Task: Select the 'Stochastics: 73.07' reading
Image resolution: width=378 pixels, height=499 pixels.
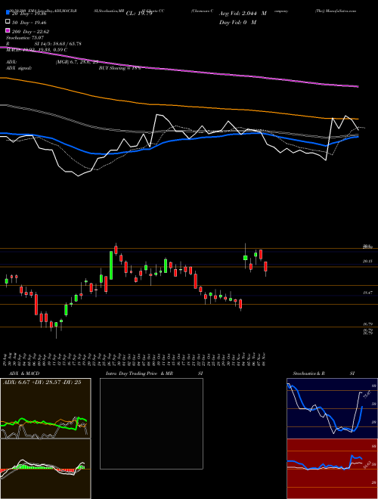Action: pyautogui.click(x=25, y=38)
